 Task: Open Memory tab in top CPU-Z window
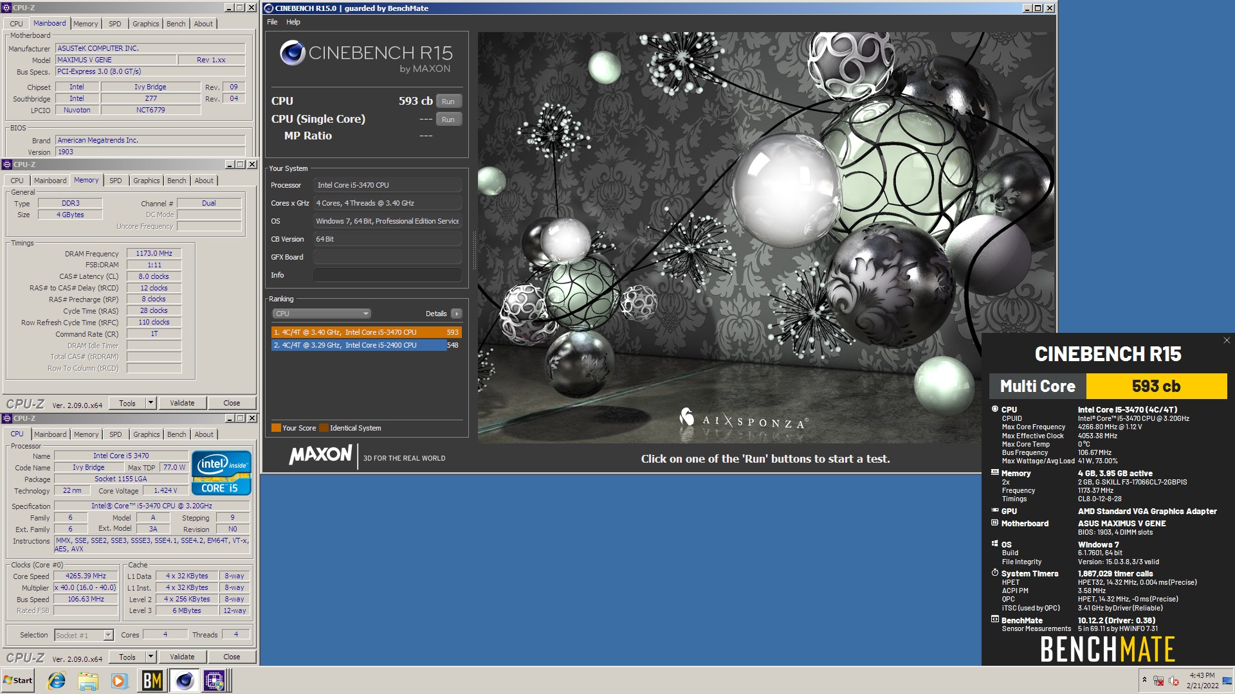(86, 24)
